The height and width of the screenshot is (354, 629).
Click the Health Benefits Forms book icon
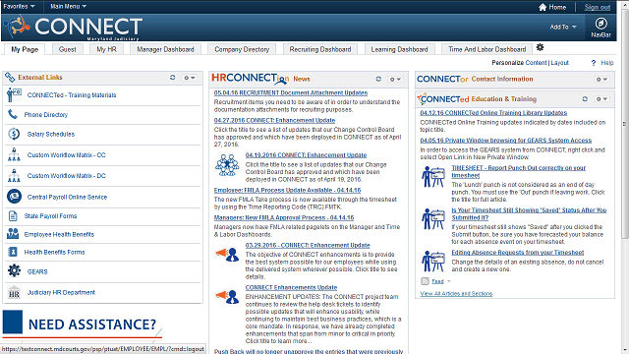pos(13,252)
